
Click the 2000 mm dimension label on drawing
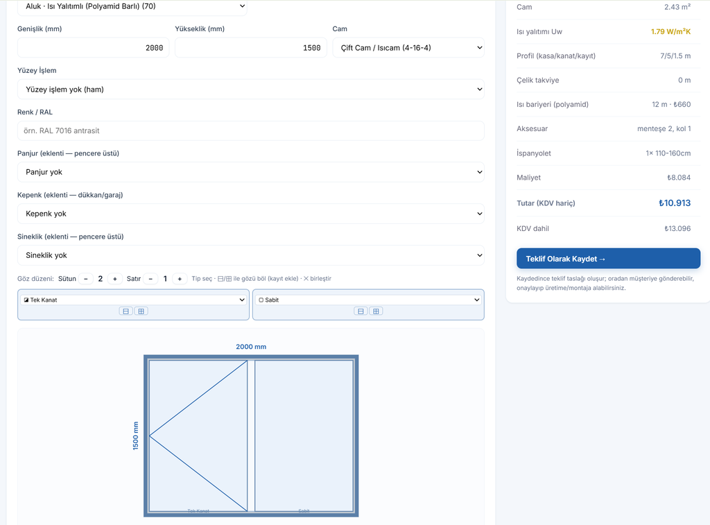pos(251,347)
